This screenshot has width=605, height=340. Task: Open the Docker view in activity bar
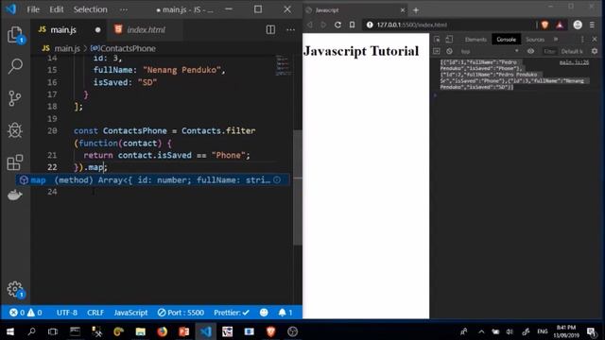[15, 195]
